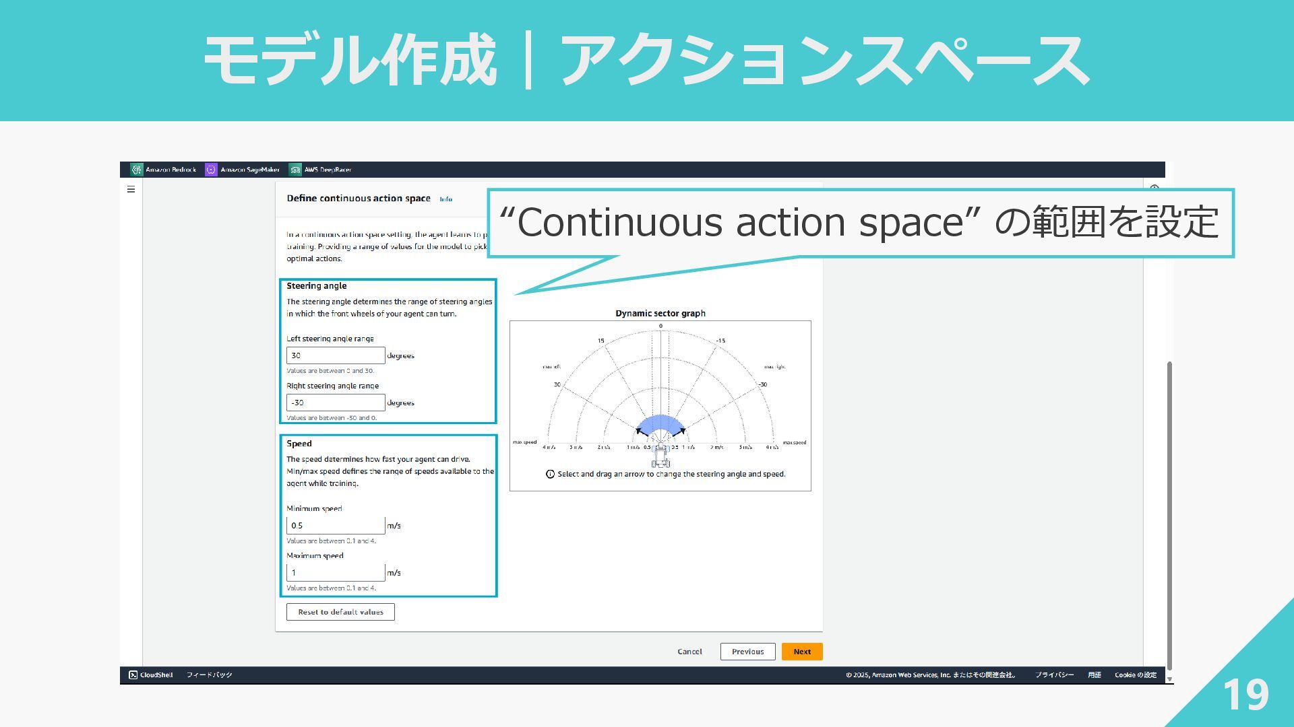Click the Right steering angle range field

336,403
